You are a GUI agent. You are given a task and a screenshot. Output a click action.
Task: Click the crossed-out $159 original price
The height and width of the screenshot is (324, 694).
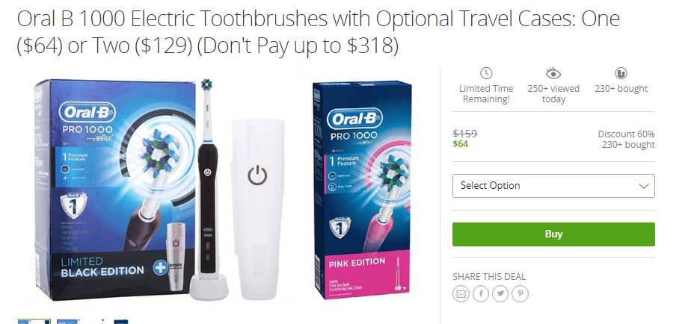464,134
